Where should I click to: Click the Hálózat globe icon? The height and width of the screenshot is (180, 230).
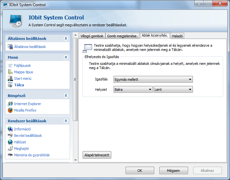pyautogui.click(x=10, y=142)
